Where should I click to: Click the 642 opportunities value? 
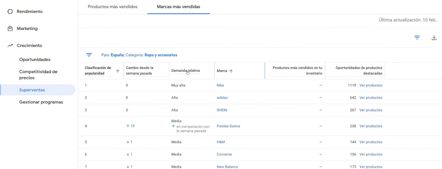click(x=353, y=98)
